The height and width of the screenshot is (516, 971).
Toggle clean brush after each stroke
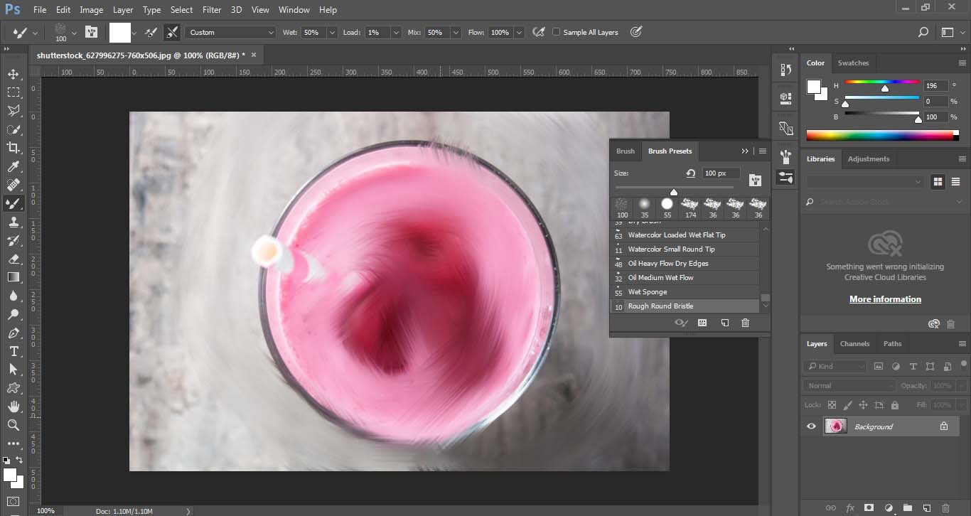[171, 32]
